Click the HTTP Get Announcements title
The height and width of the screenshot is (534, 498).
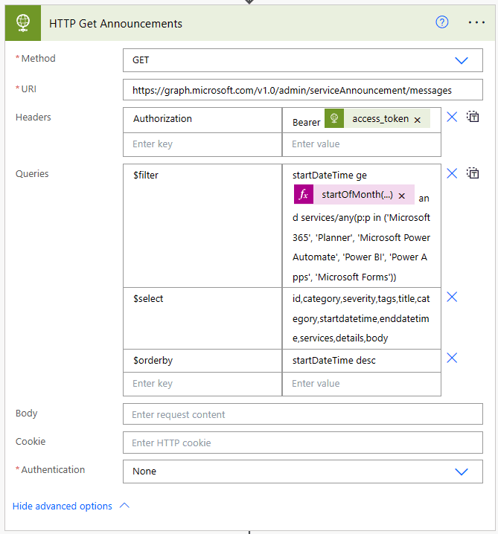115,24
